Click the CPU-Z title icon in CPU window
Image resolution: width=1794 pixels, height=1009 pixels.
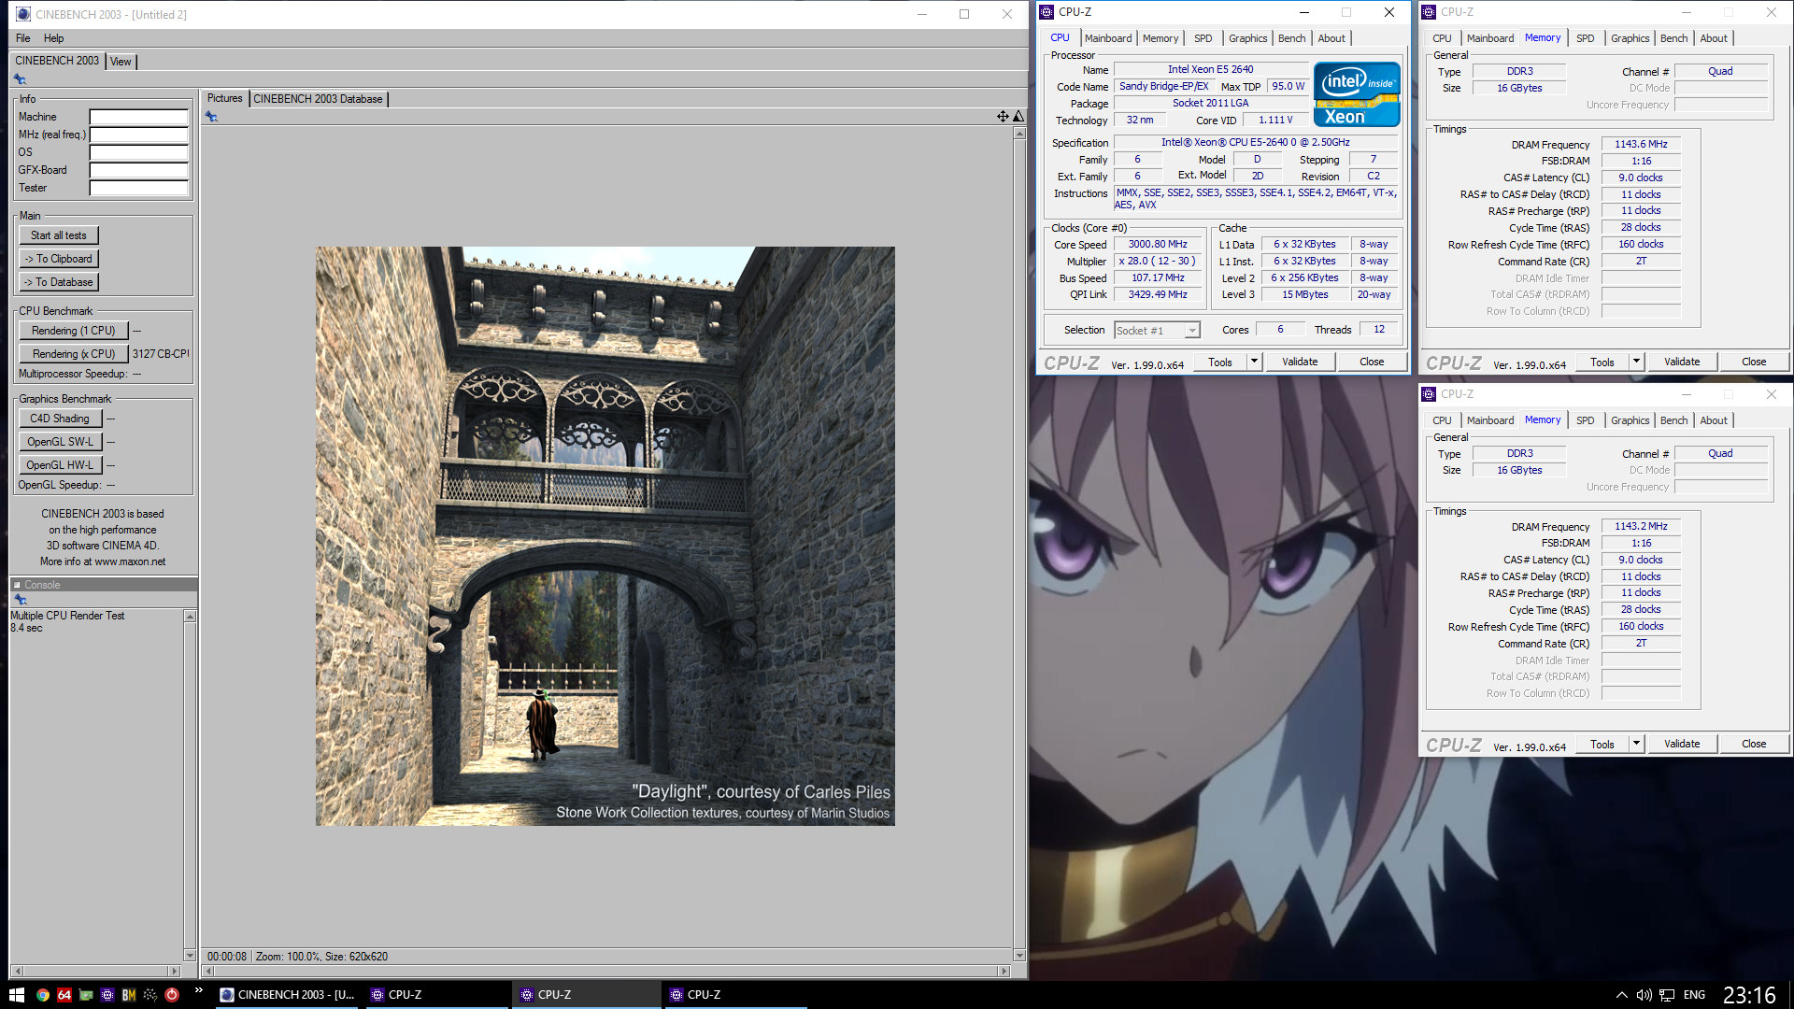[x=1046, y=12]
